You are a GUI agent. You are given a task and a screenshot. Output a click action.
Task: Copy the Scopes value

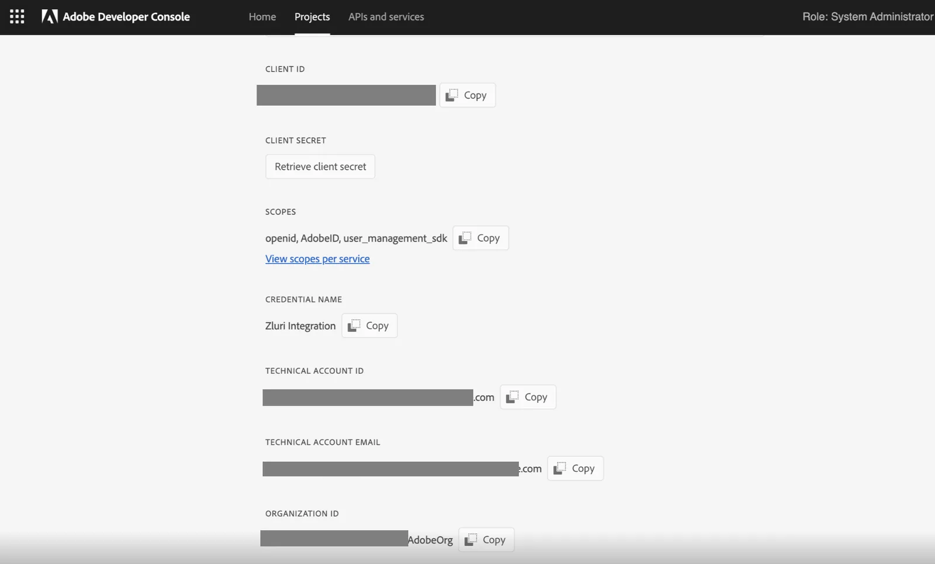(x=480, y=238)
